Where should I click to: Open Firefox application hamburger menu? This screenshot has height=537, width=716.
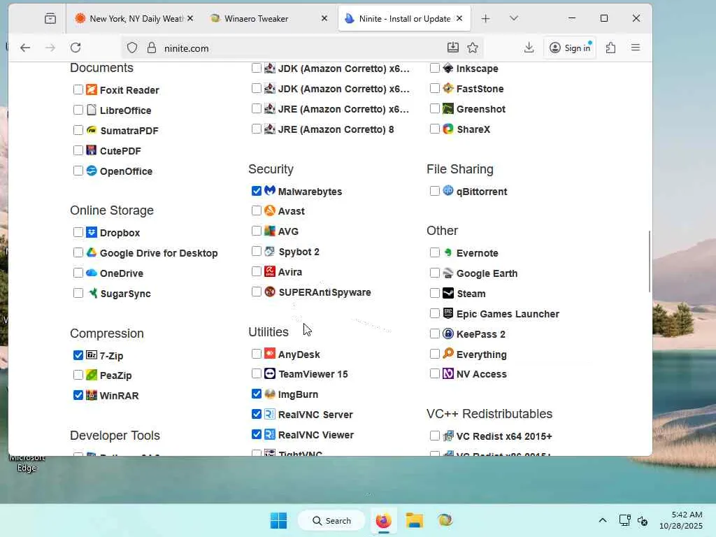tap(635, 48)
